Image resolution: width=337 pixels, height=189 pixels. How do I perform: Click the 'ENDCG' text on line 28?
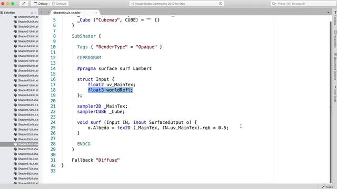pyautogui.click(x=84, y=144)
